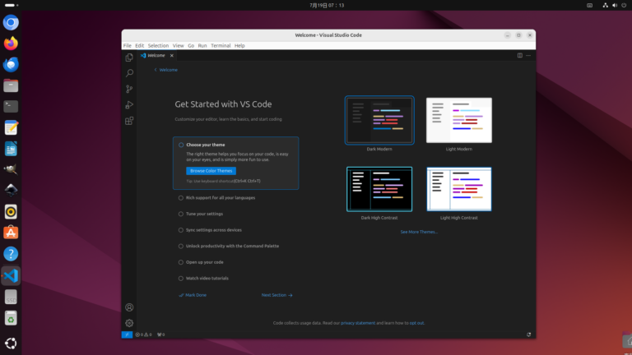Open the Go menu
The width and height of the screenshot is (632, 355).
tap(191, 46)
